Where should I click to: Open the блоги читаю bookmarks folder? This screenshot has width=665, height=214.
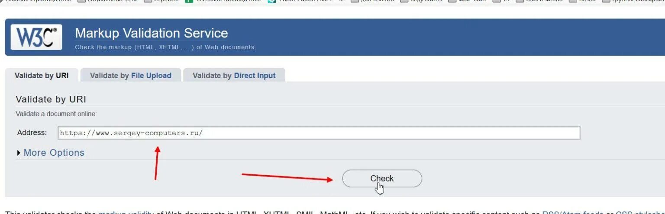(x=540, y=1)
